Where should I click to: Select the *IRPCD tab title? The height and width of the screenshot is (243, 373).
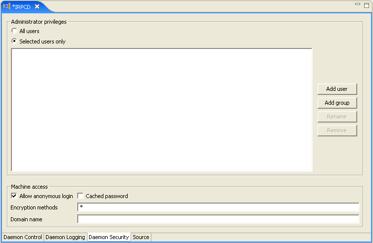pos(21,6)
